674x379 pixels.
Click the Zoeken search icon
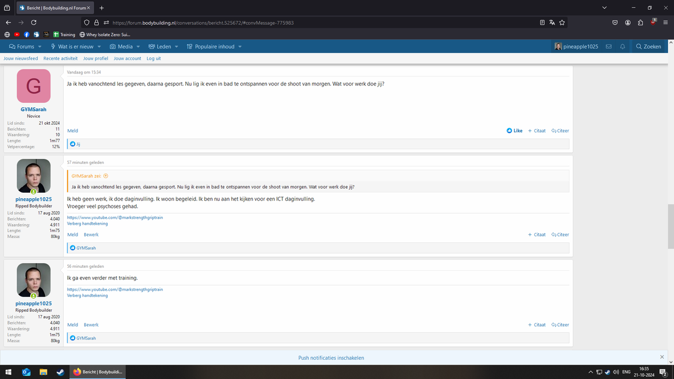pyautogui.click(x=648, y=47)
